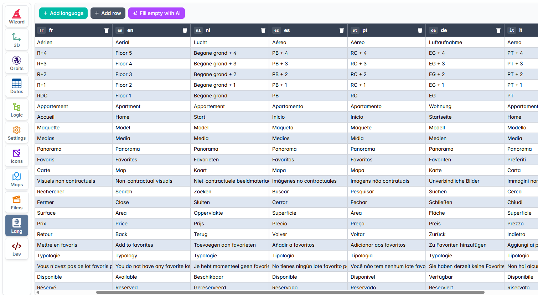538x295 pixels.
Task: Add a new row to the table
Action: 108,13
